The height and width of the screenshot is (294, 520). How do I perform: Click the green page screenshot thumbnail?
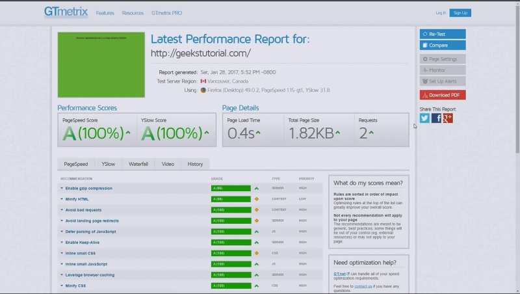[x=101, y=64]
